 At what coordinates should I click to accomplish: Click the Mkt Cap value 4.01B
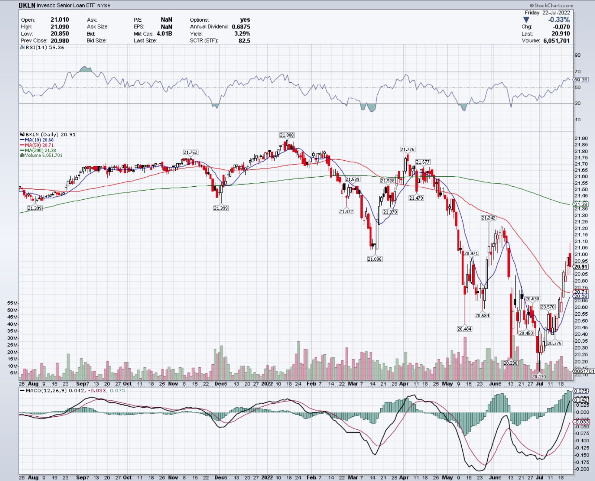tap(164, 34)
